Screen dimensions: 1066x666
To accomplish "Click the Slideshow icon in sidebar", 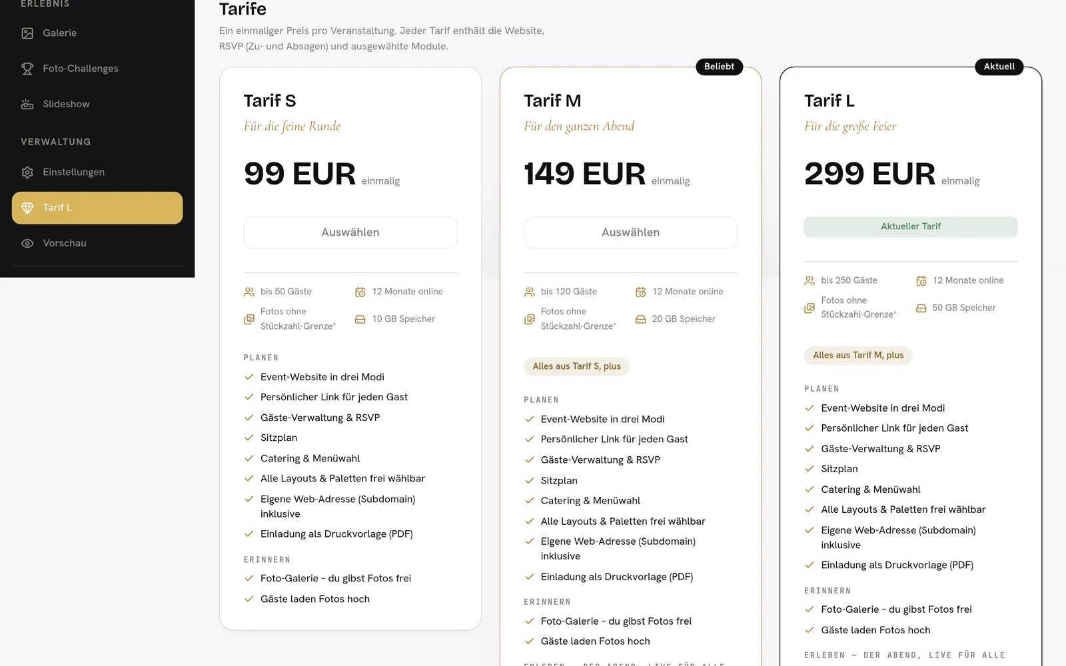I will [27, 104].
